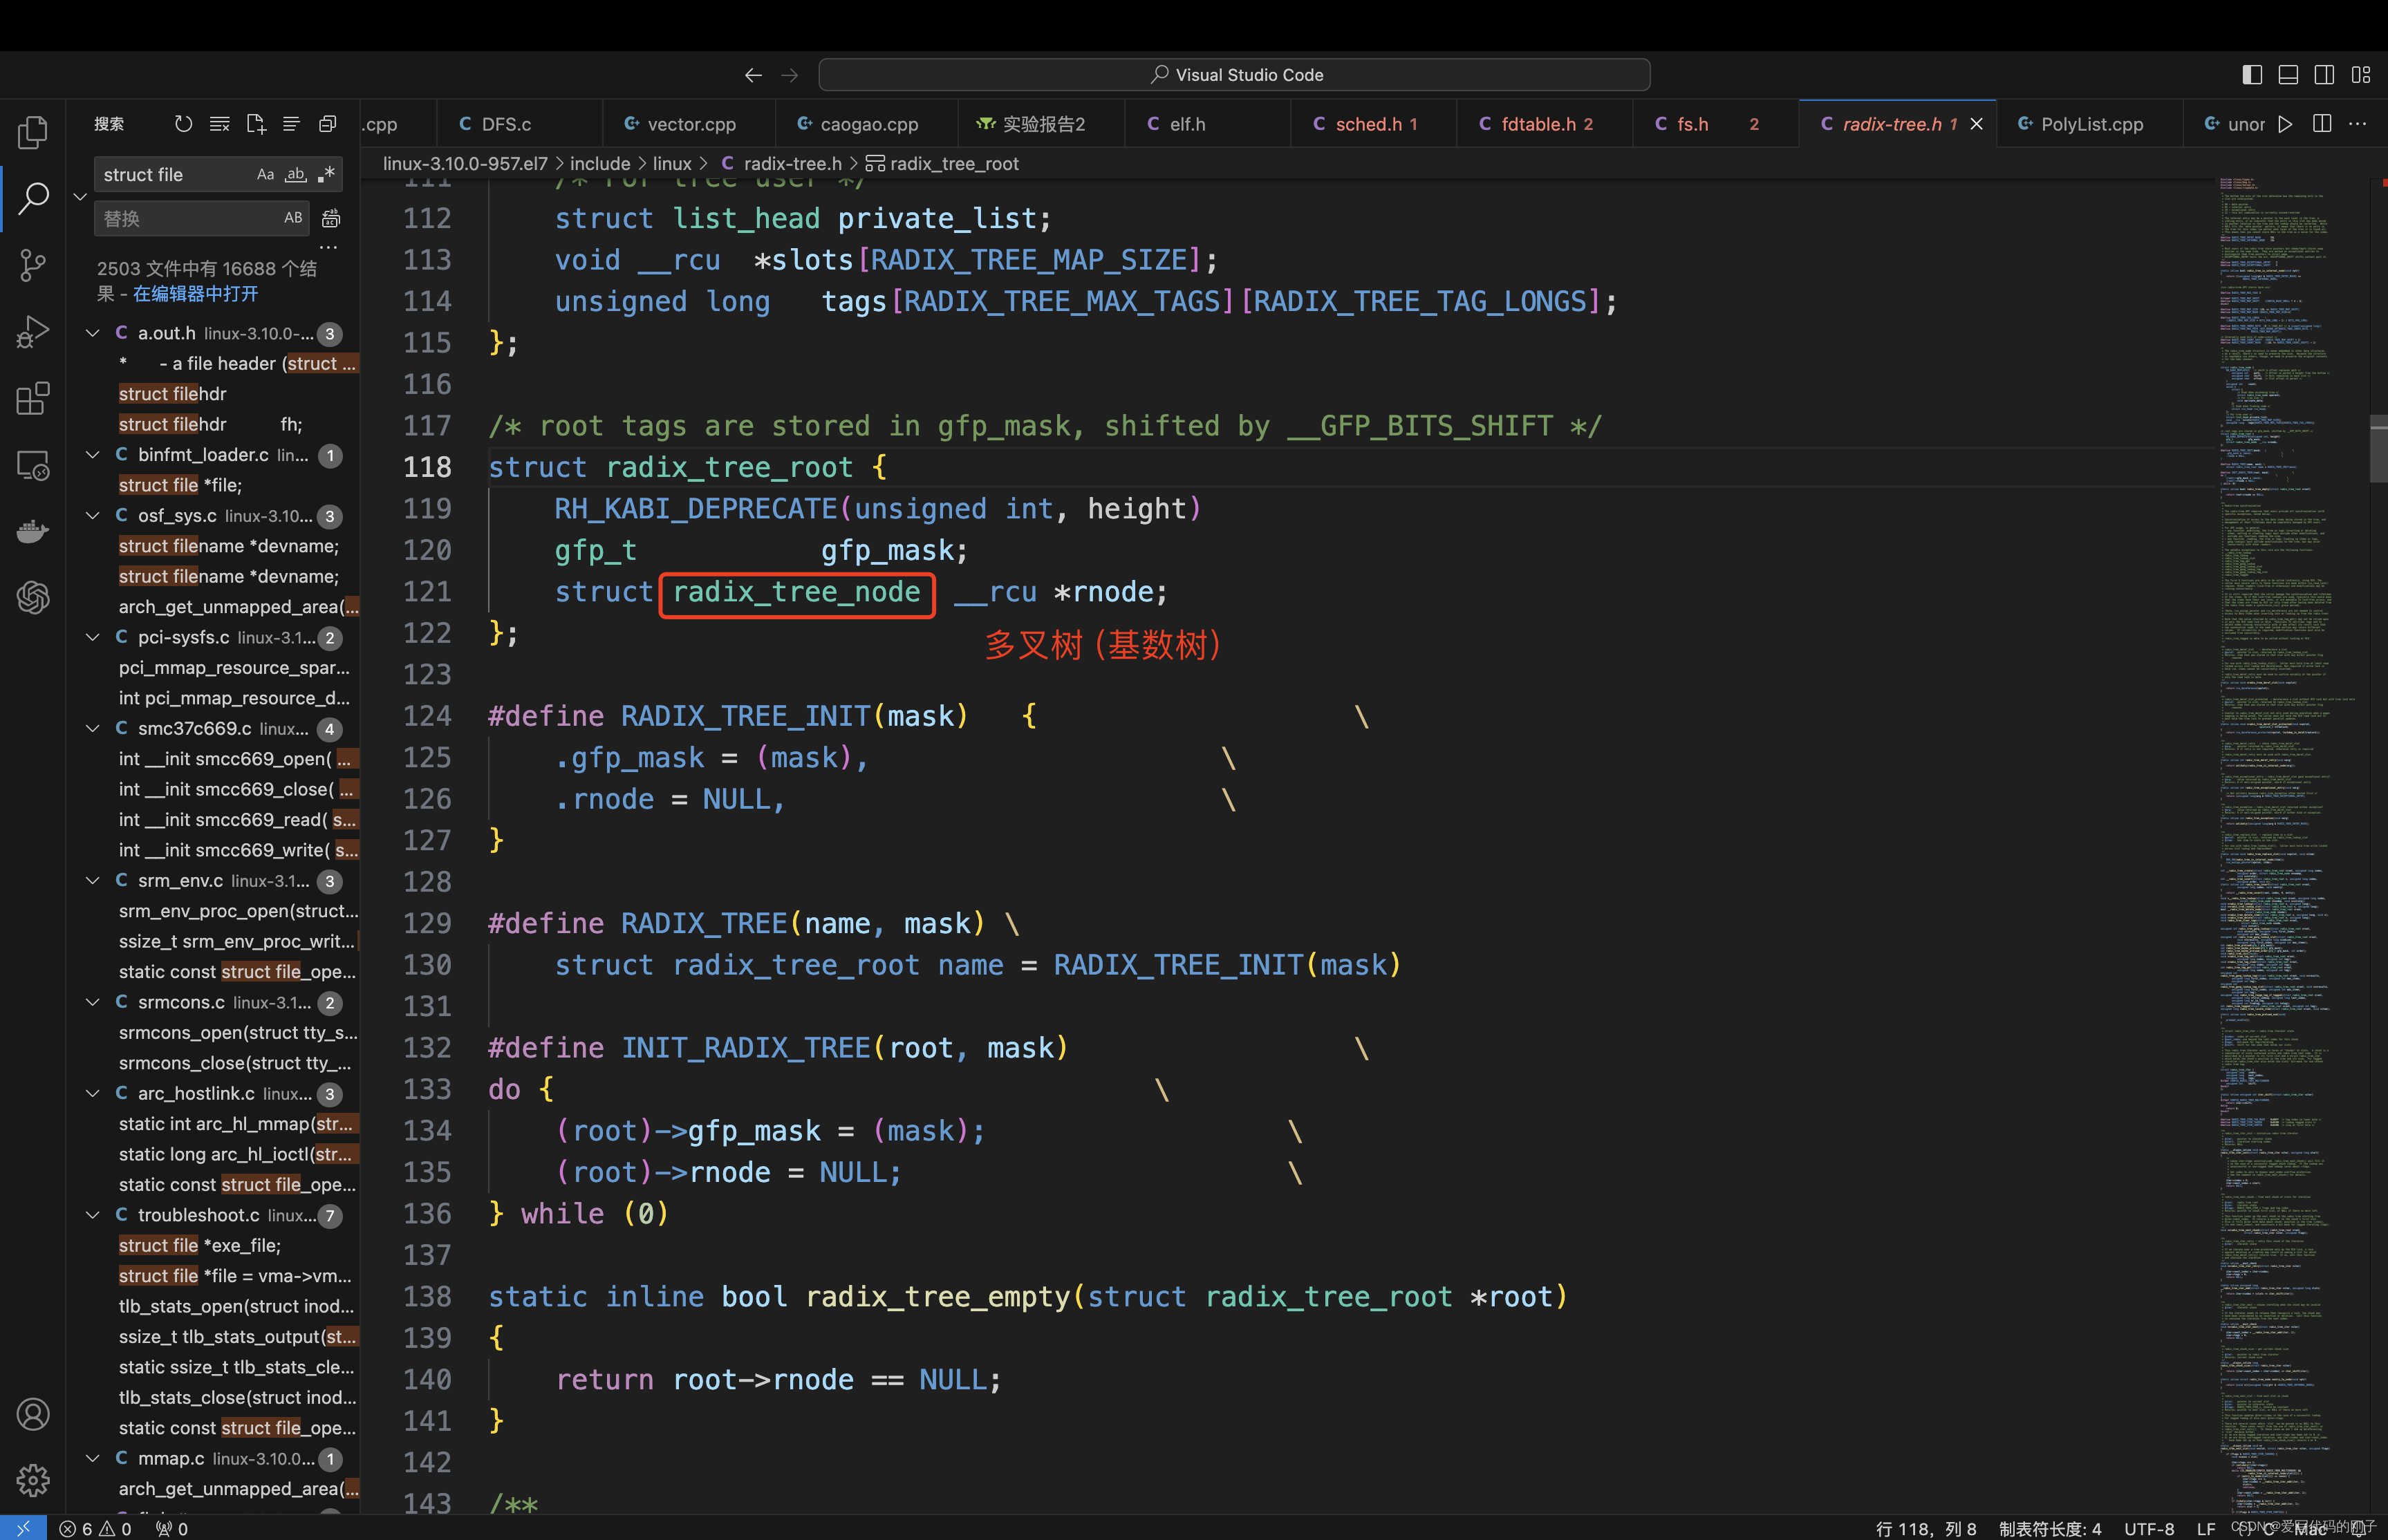2388x1540 pixels.
Task: Collapse binfmt_loader.c search results
Action: click(93, 455)
